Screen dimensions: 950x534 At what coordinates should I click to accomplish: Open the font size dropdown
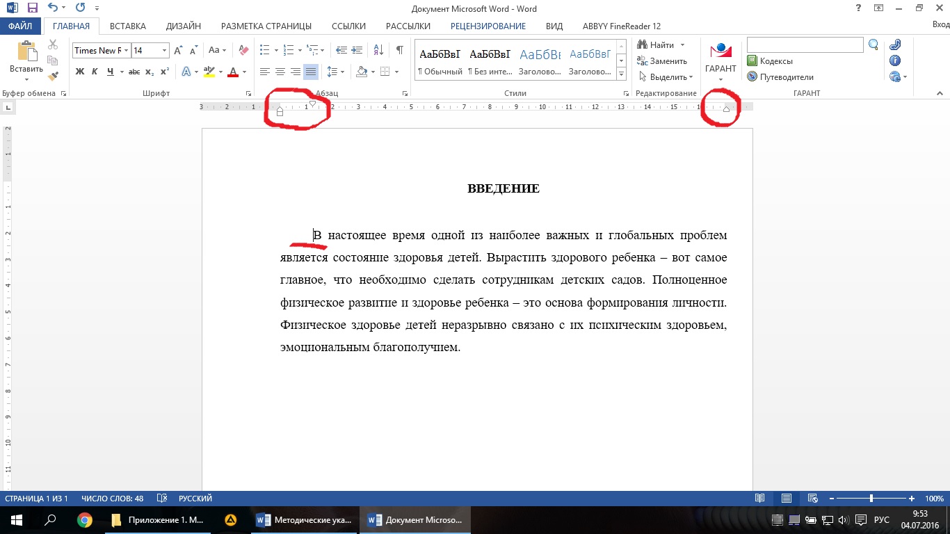tap(165, 51)
